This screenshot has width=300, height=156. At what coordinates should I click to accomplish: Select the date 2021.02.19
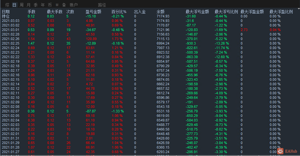[x=11, y=61]
